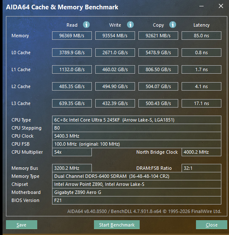Click the Write column header
This screenshot has height=235, width=229.
tap(115, 25)
